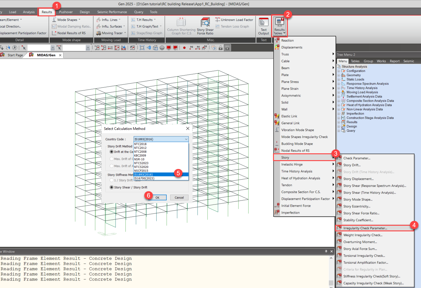Image resolution: width=421 pixels, height=288 pixels.
Task: Close the message window panel
Action: [x=332, y=251]
